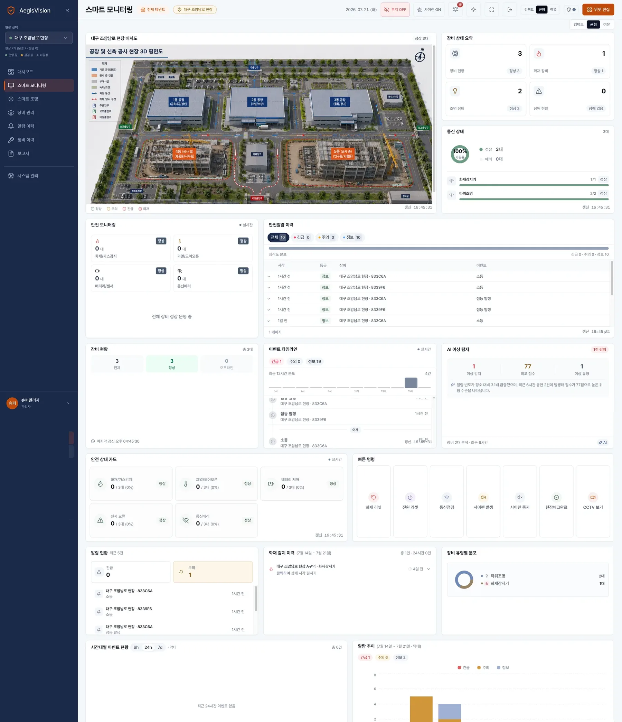The width and height of the screenshot is (622, 722).
Task: Open 알람 이력 in the sidebar
Action: (x=39, y=126)
